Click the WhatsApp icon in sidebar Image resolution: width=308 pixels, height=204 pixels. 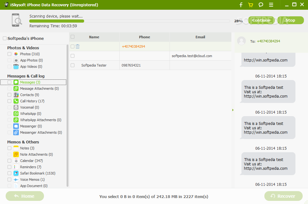[16, 114]
